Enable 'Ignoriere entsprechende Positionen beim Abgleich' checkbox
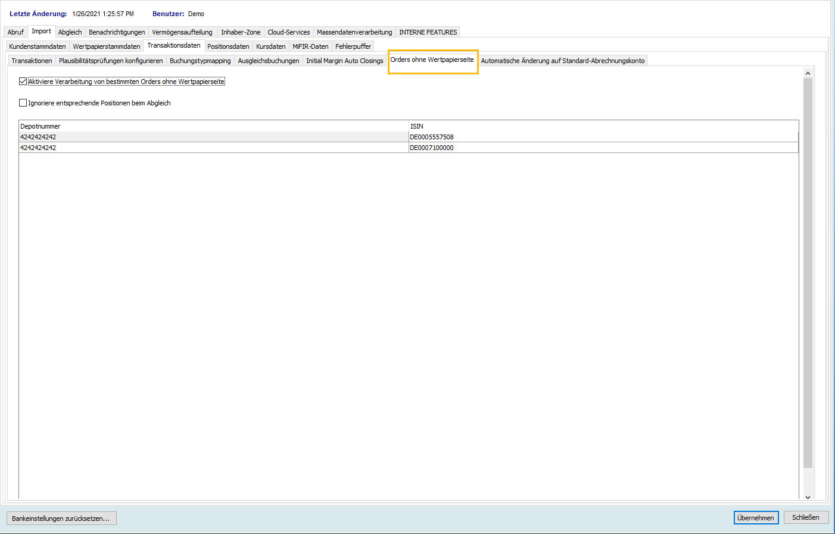The height and width of the screenshot is (534, 835). coord(23,103)
